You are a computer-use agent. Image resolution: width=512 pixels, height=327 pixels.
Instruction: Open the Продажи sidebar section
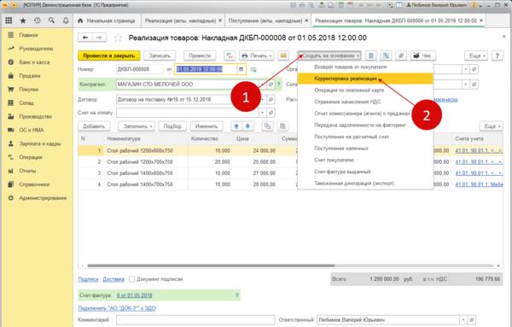29,76
